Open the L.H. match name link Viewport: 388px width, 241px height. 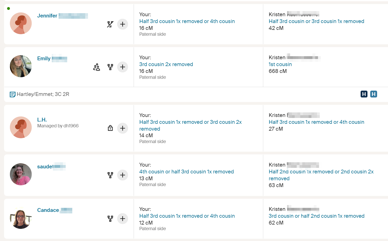point(42,120)
